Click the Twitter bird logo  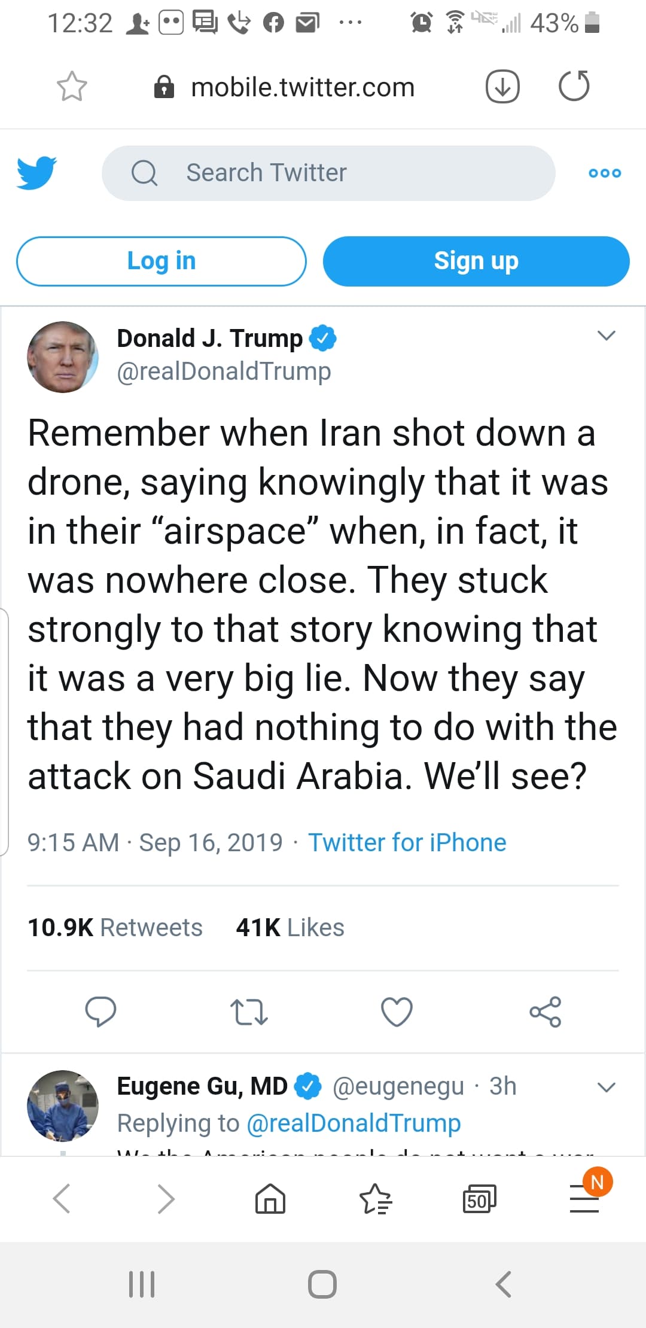click(x=36, y=172)
